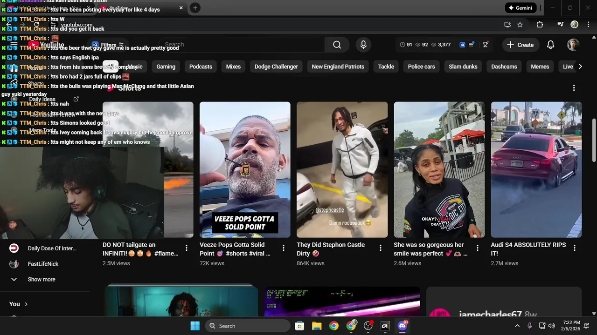Screen dimensions: 597x335
Task: Click the trophy icon in YouTube header
Action: coord(486,45)
